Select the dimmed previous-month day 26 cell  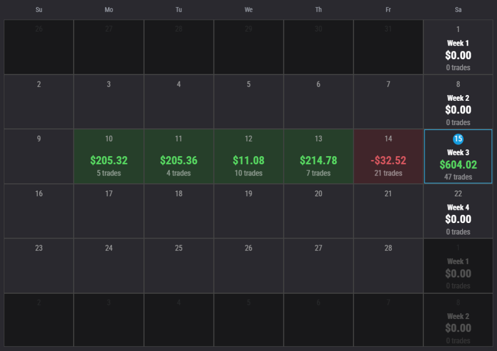pyautogui.click(x=39, y=47)
